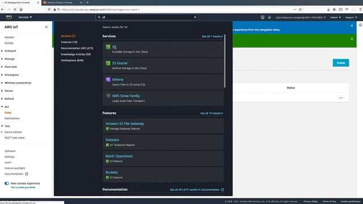Toggle New console experience switch
This screenshot has height=204, width=363.
(x=7, y=184)
